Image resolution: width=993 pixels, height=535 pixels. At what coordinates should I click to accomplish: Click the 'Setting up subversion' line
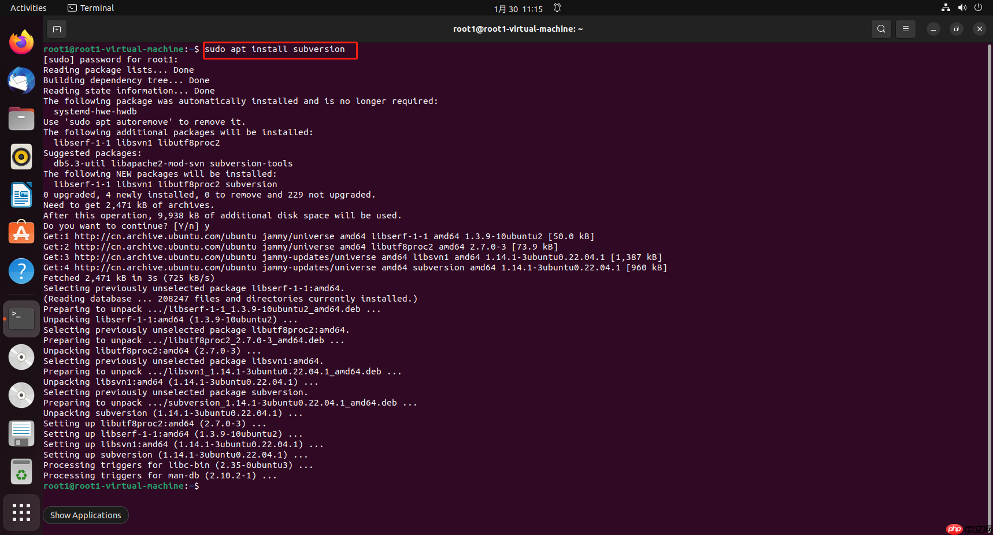pos(176,455)
